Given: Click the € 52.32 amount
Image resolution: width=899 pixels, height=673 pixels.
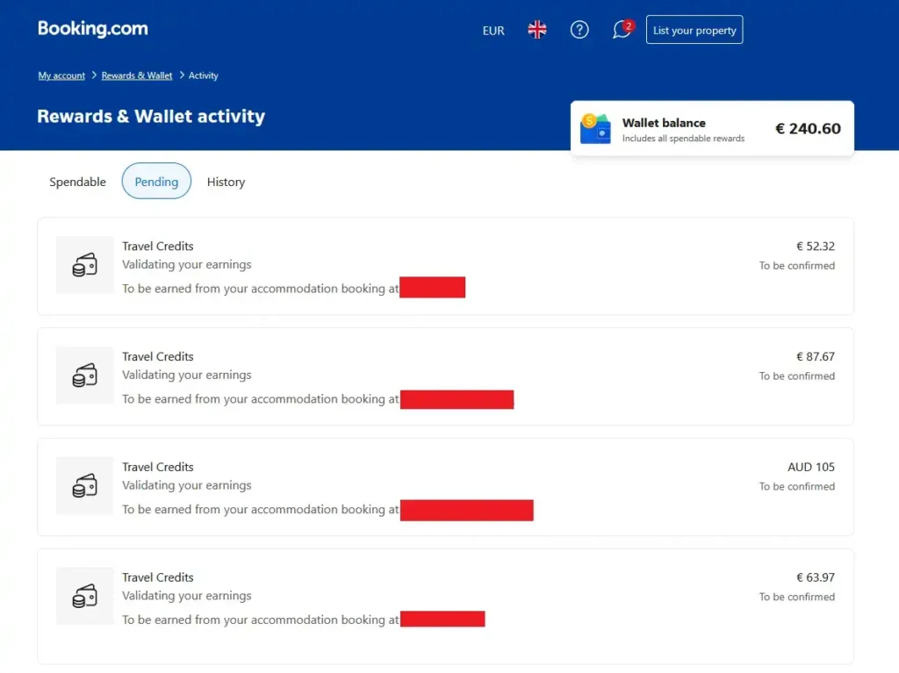Looking at the screenshot, I should coord(816,247).
